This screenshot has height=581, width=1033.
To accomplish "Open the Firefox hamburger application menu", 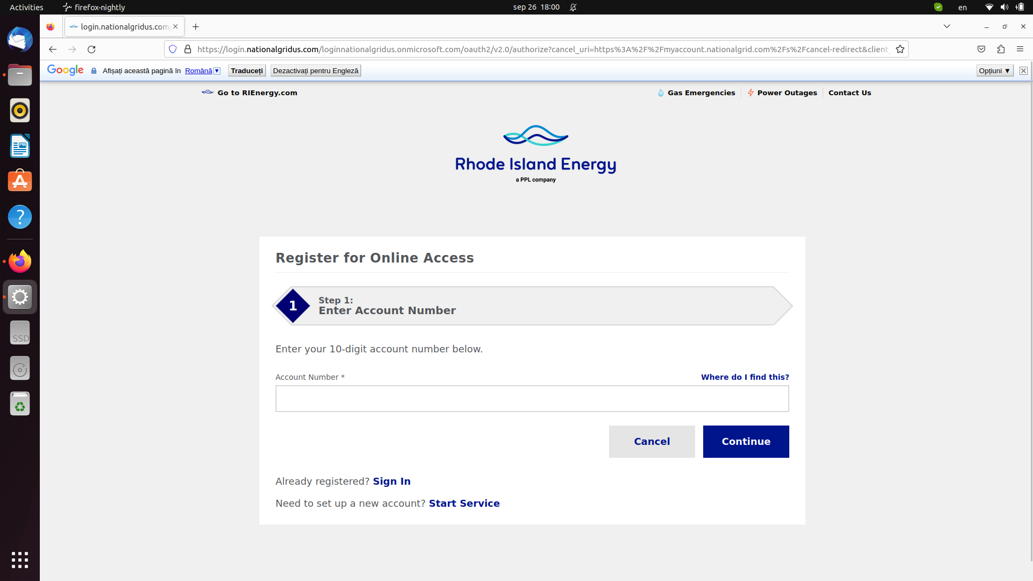I will click(1020, 49).
